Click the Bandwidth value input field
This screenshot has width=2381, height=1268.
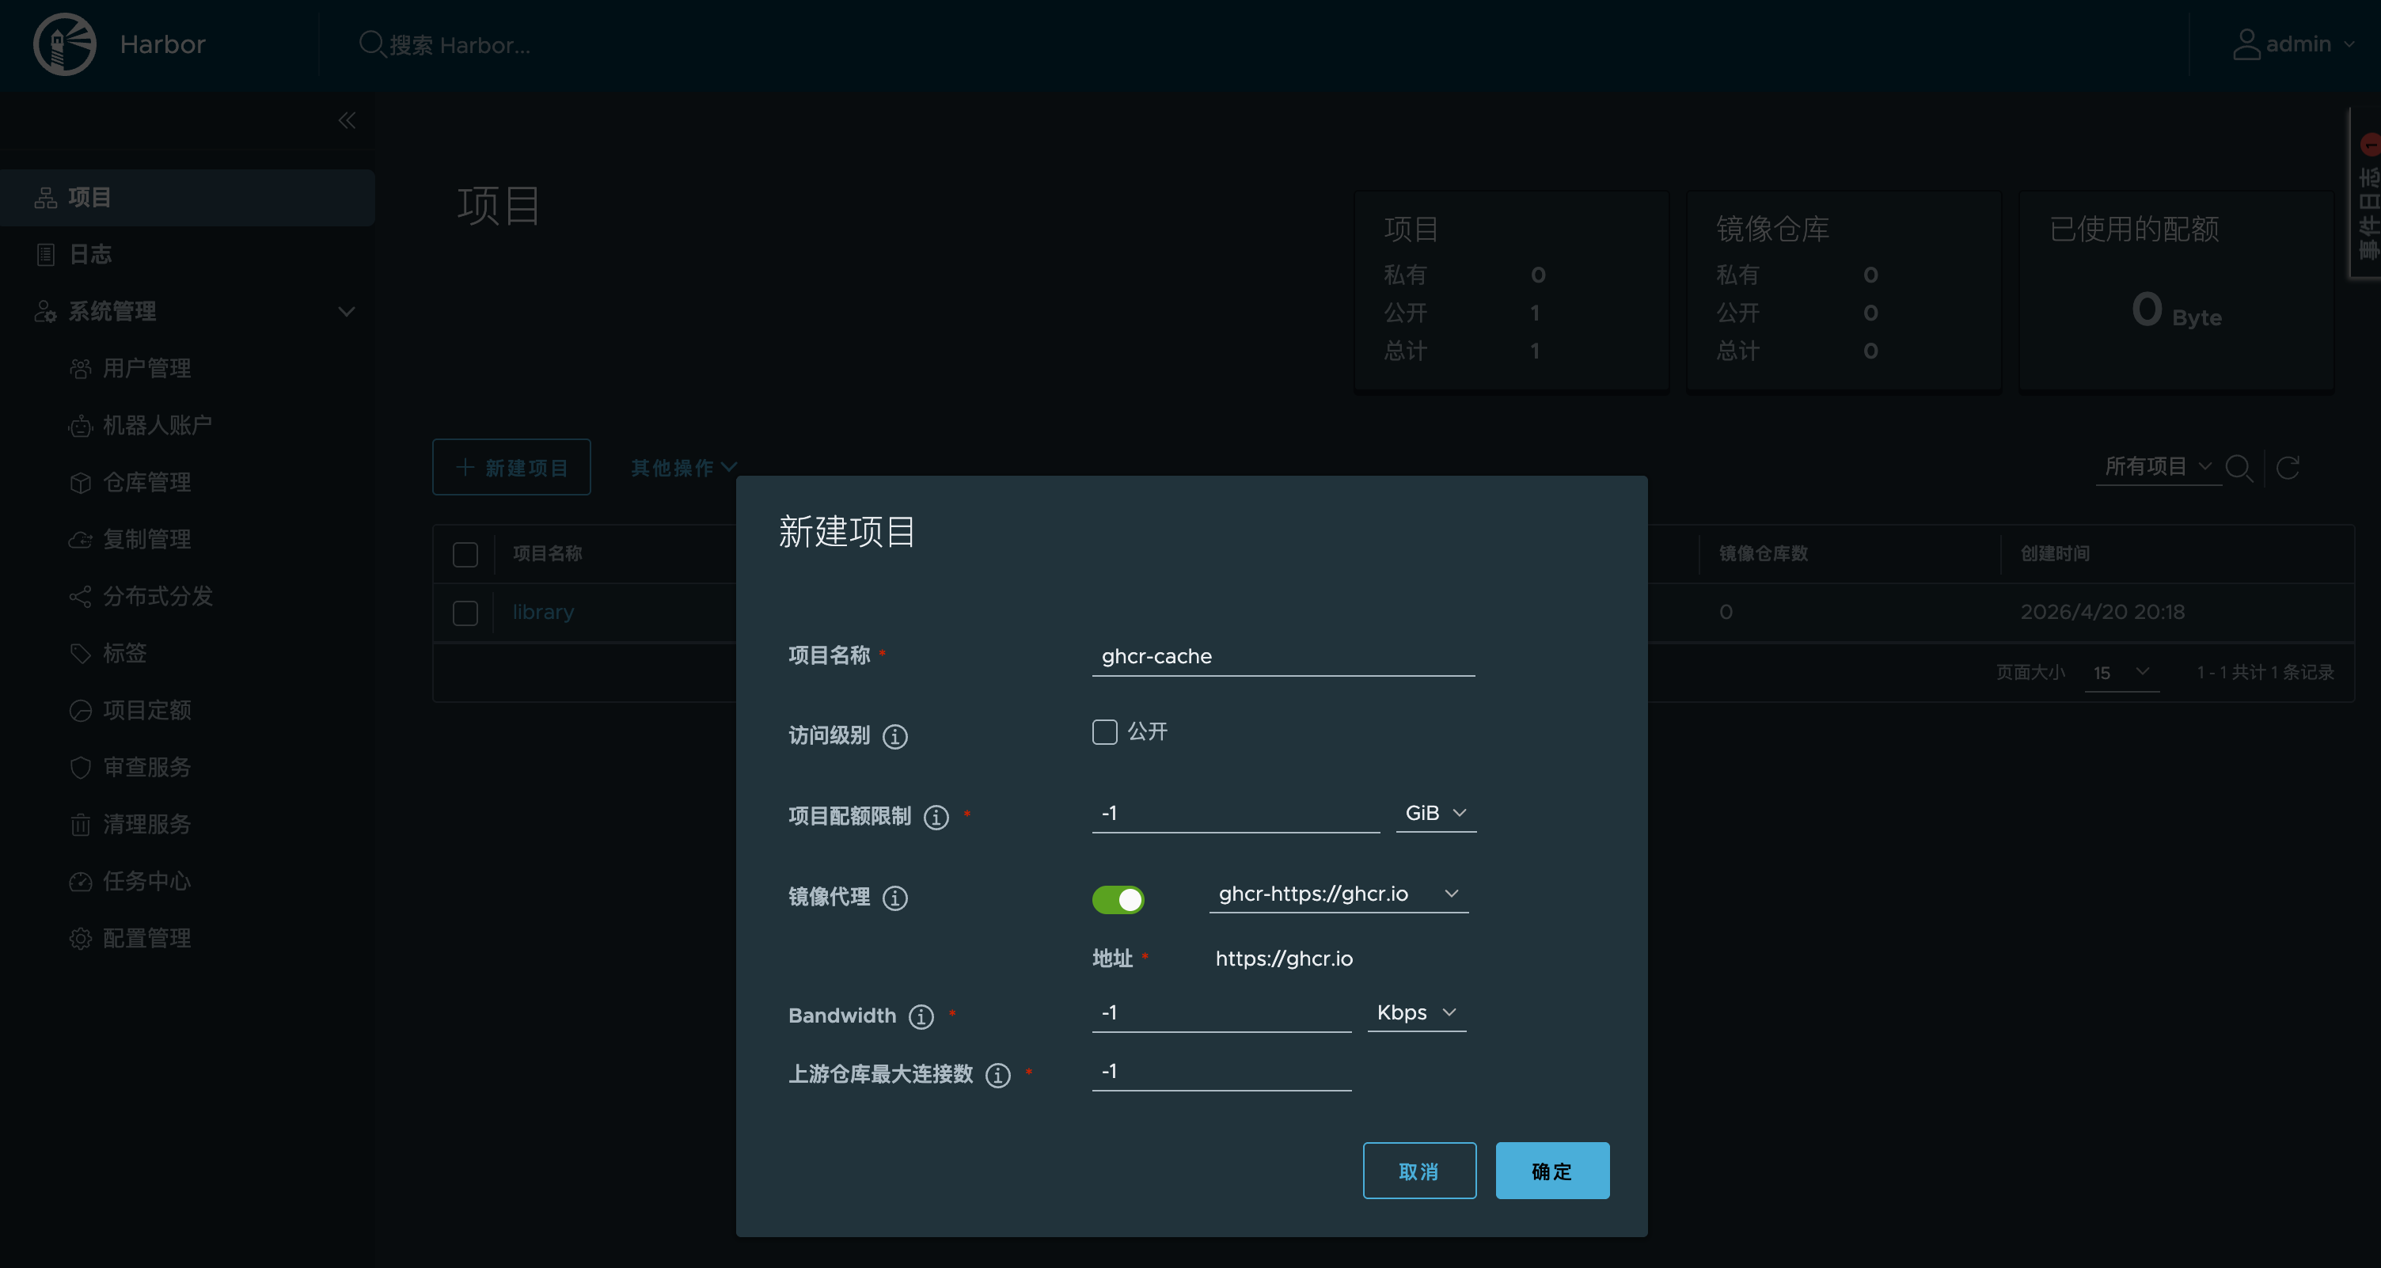pos(1221,1013)
